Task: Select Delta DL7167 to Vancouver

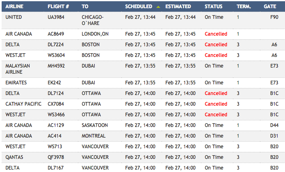Action: [x=143, y=167]
